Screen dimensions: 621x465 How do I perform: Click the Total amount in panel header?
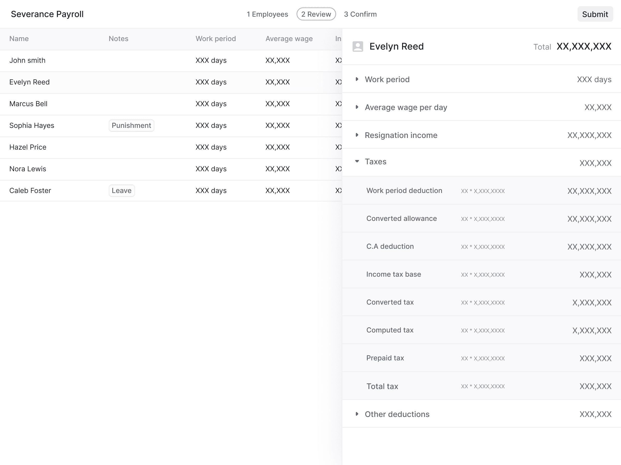584,46
